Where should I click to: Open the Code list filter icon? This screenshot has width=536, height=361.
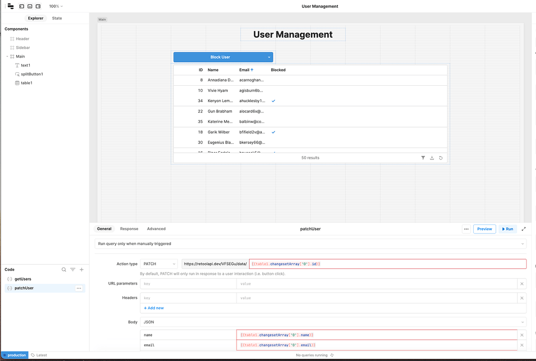tap(73, 269)
